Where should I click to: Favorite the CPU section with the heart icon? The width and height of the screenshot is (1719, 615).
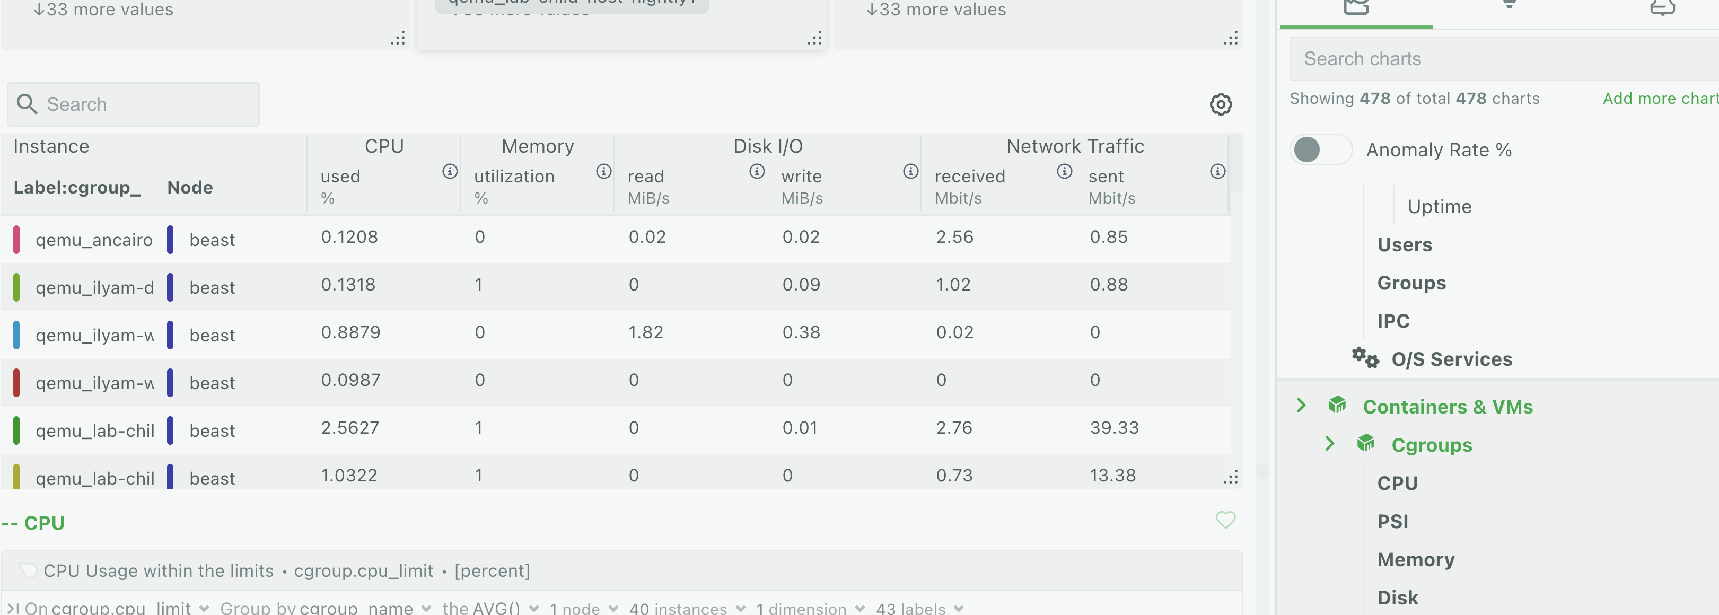1225,520
